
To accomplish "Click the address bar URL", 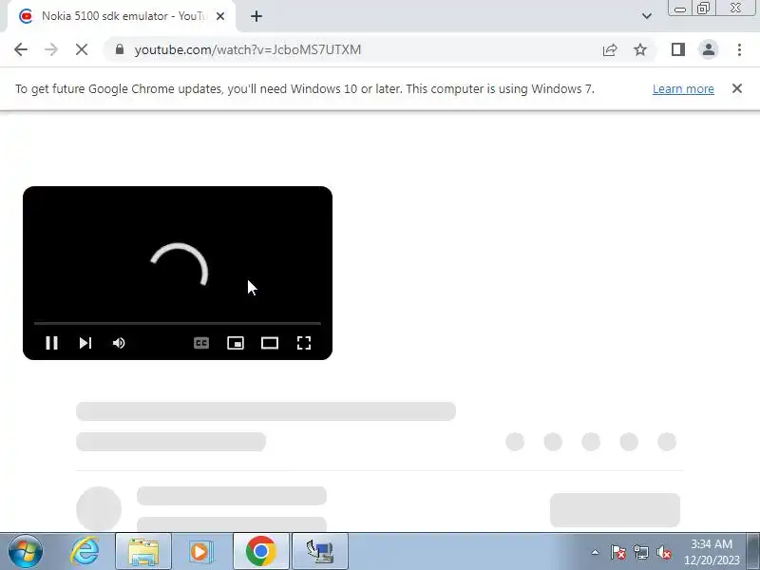I will click(248, 49).
